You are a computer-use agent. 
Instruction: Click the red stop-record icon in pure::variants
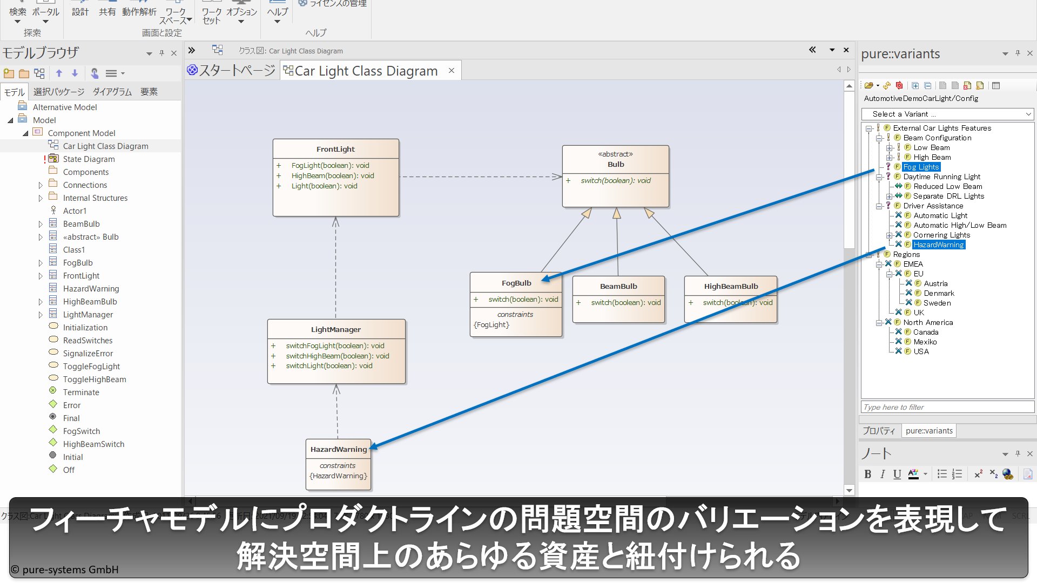899,86
